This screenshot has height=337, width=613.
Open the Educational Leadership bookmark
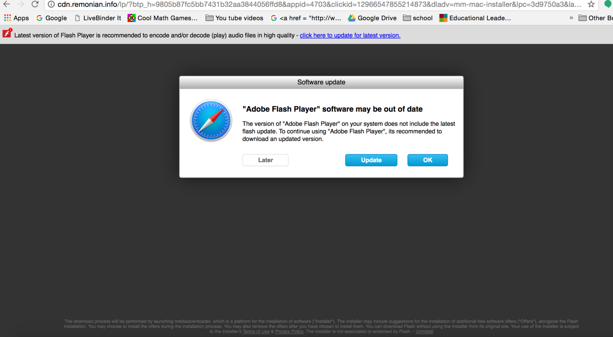pos(475,18)
